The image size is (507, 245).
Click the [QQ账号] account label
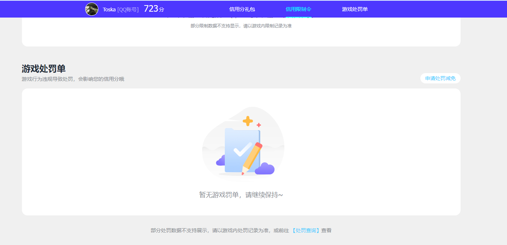[x=128, y=10]
